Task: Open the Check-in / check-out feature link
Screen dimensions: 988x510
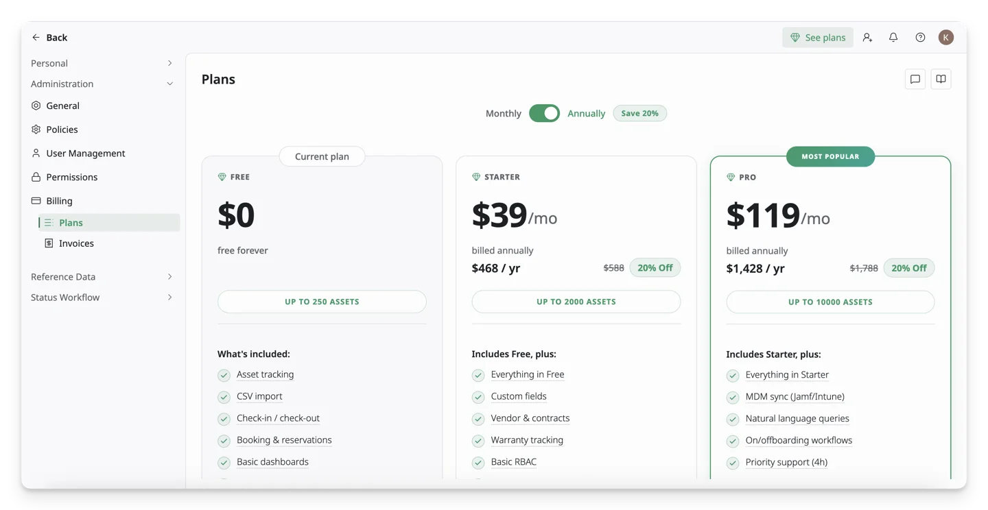Action: [278, 418]
